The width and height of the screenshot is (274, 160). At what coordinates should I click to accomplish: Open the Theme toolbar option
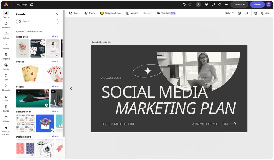pyautogui.click(x=90, y=13)
